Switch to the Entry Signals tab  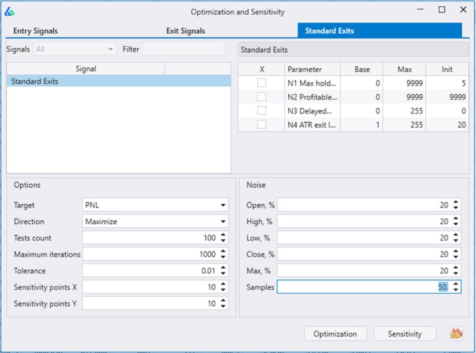pos(36,31)
